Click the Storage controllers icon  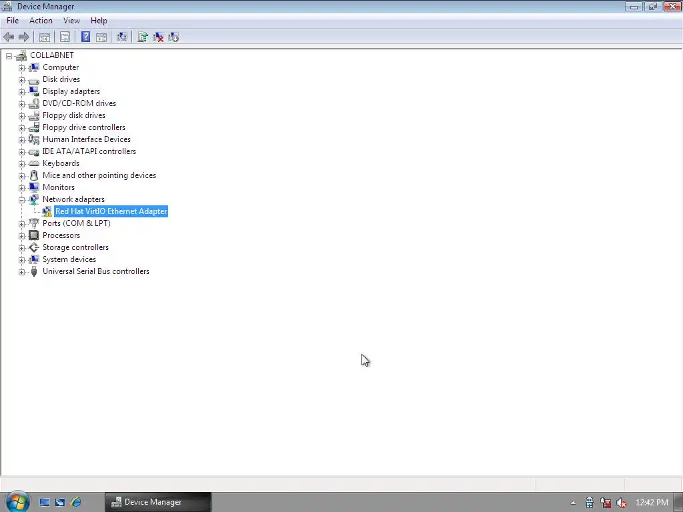click(34, 247)
